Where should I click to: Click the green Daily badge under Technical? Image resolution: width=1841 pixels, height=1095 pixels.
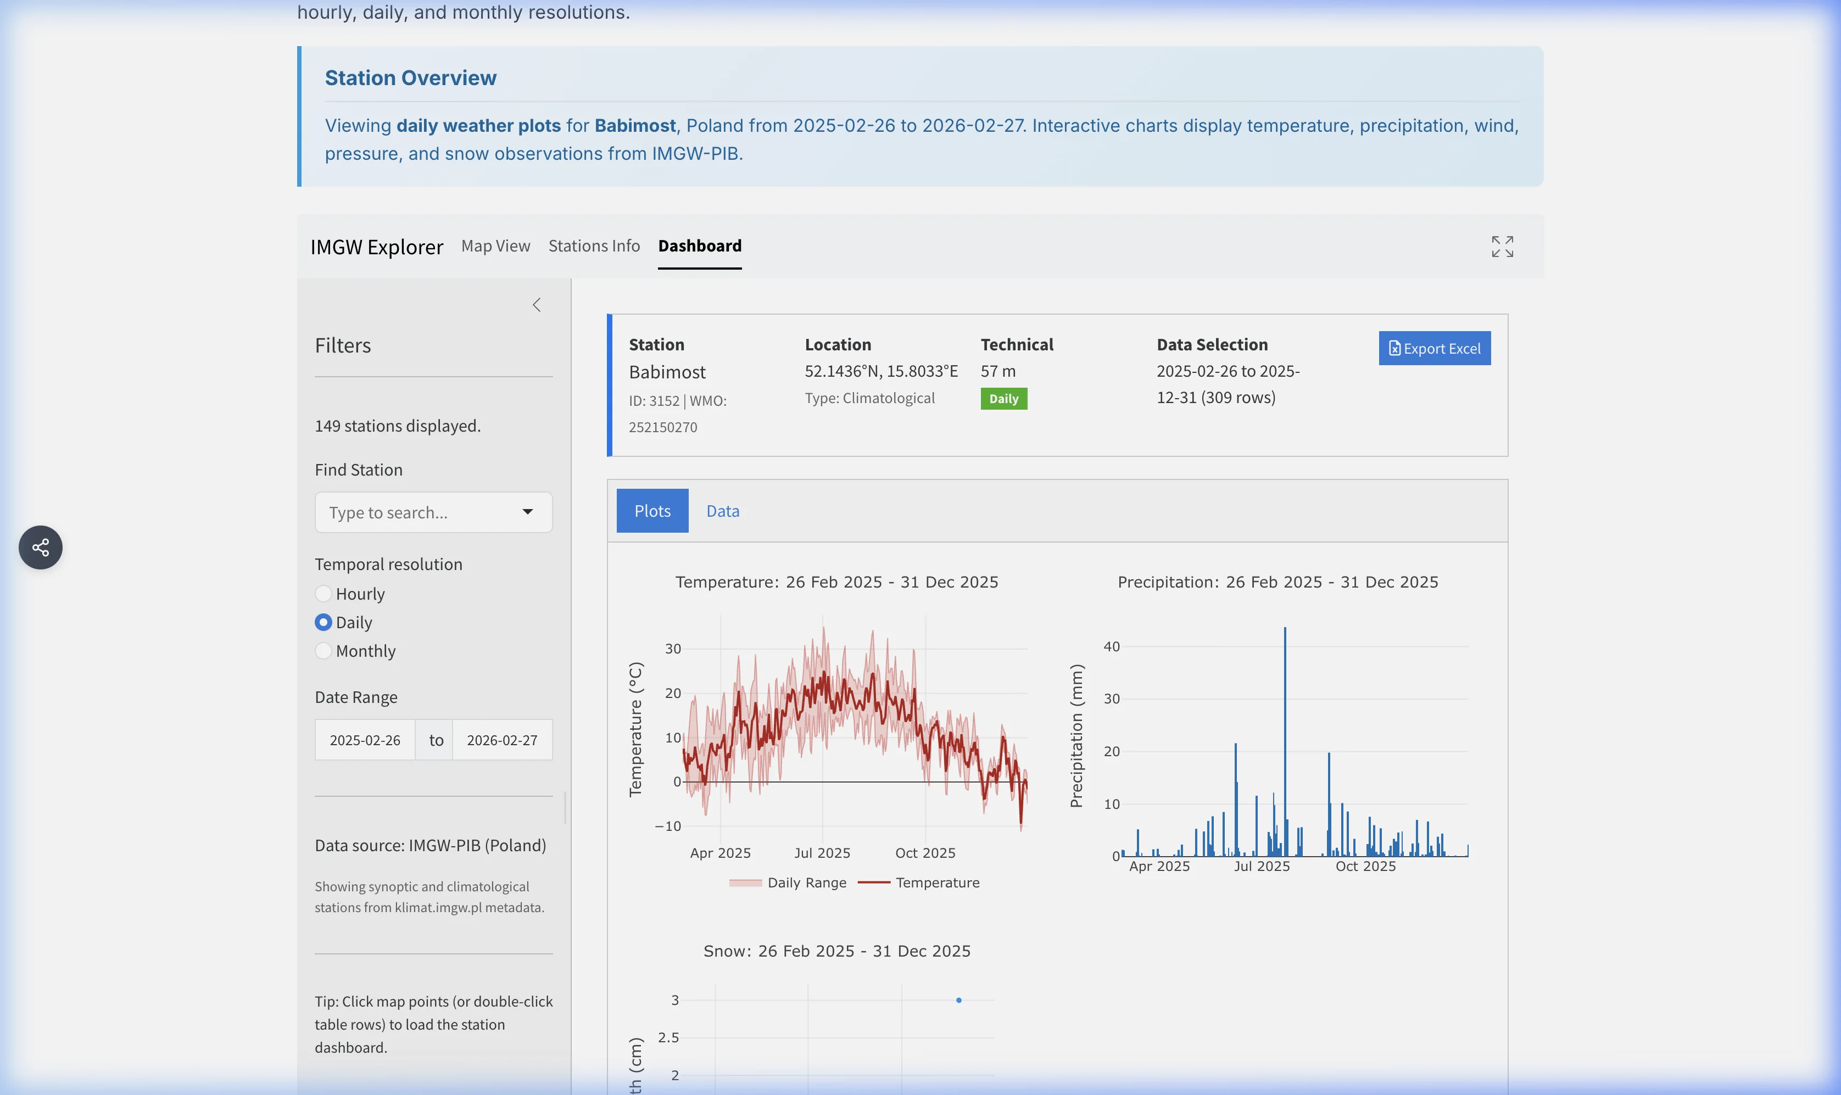click(x=1003, y=399)
